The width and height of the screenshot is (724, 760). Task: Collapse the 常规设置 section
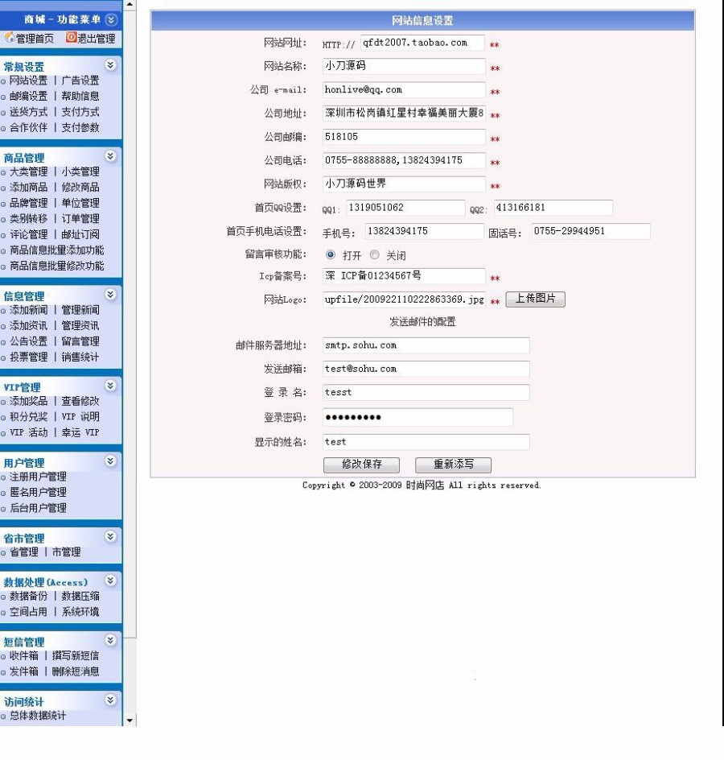pos(110,65)
